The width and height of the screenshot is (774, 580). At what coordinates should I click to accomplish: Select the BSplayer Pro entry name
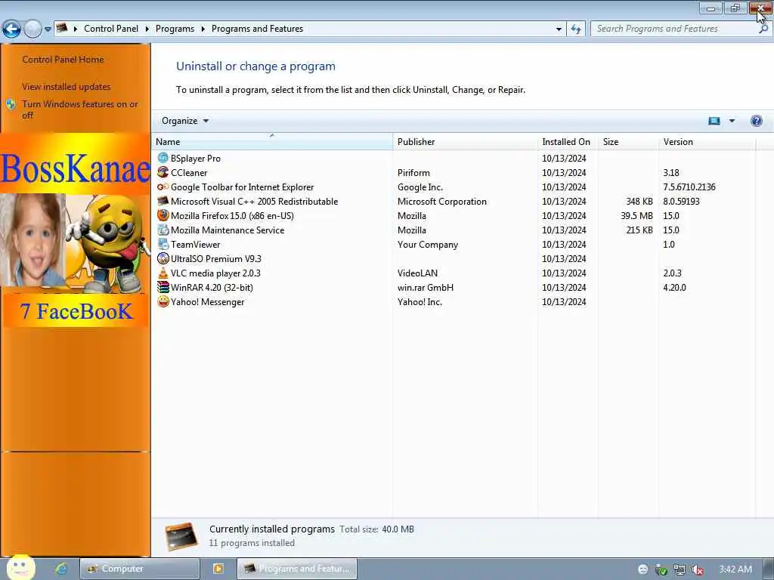coord(196,159)
